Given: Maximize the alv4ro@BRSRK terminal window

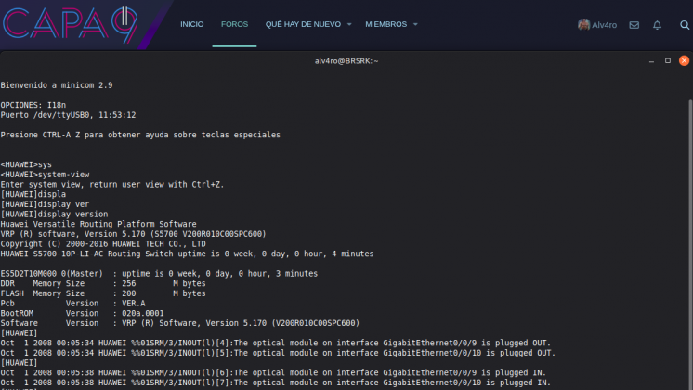Looking at the screenshot, I should coord(667,60).
